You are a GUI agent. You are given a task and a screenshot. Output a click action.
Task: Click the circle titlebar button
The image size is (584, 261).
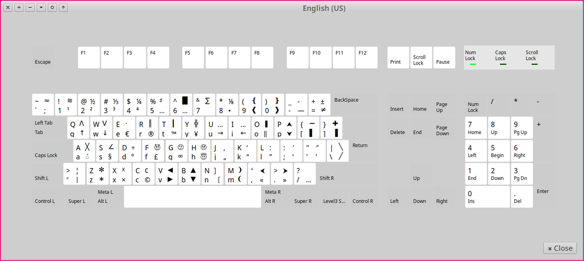(52, 7)
